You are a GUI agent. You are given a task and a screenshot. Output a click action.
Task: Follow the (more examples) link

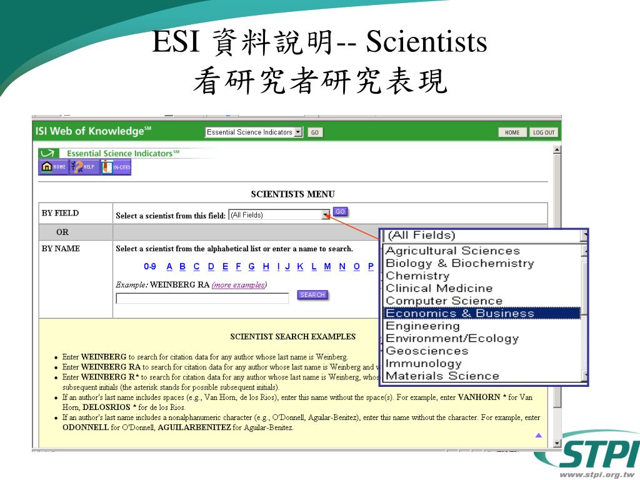click(239, 285)
